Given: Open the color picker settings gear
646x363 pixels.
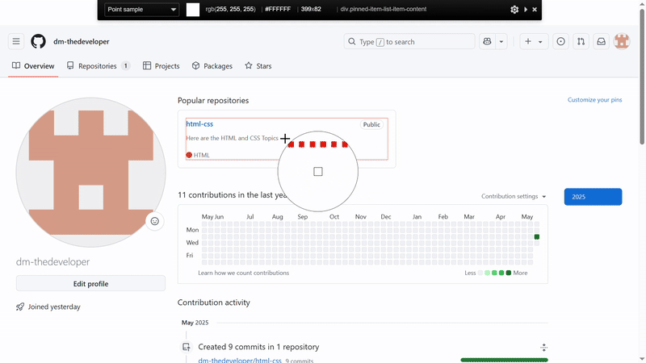Looking at the screenshot, I should coord(514,10).
